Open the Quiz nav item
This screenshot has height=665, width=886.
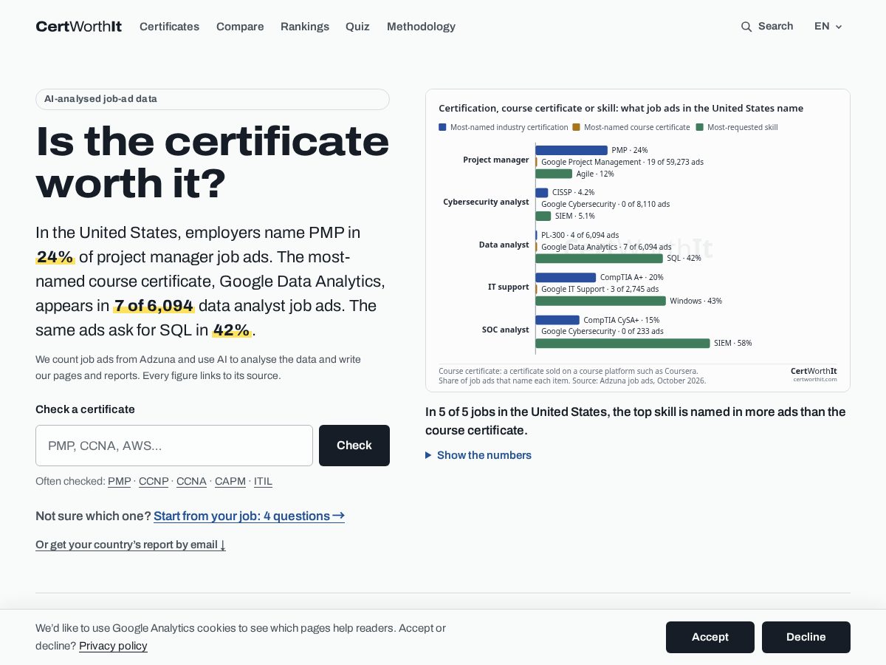[357, 27]
